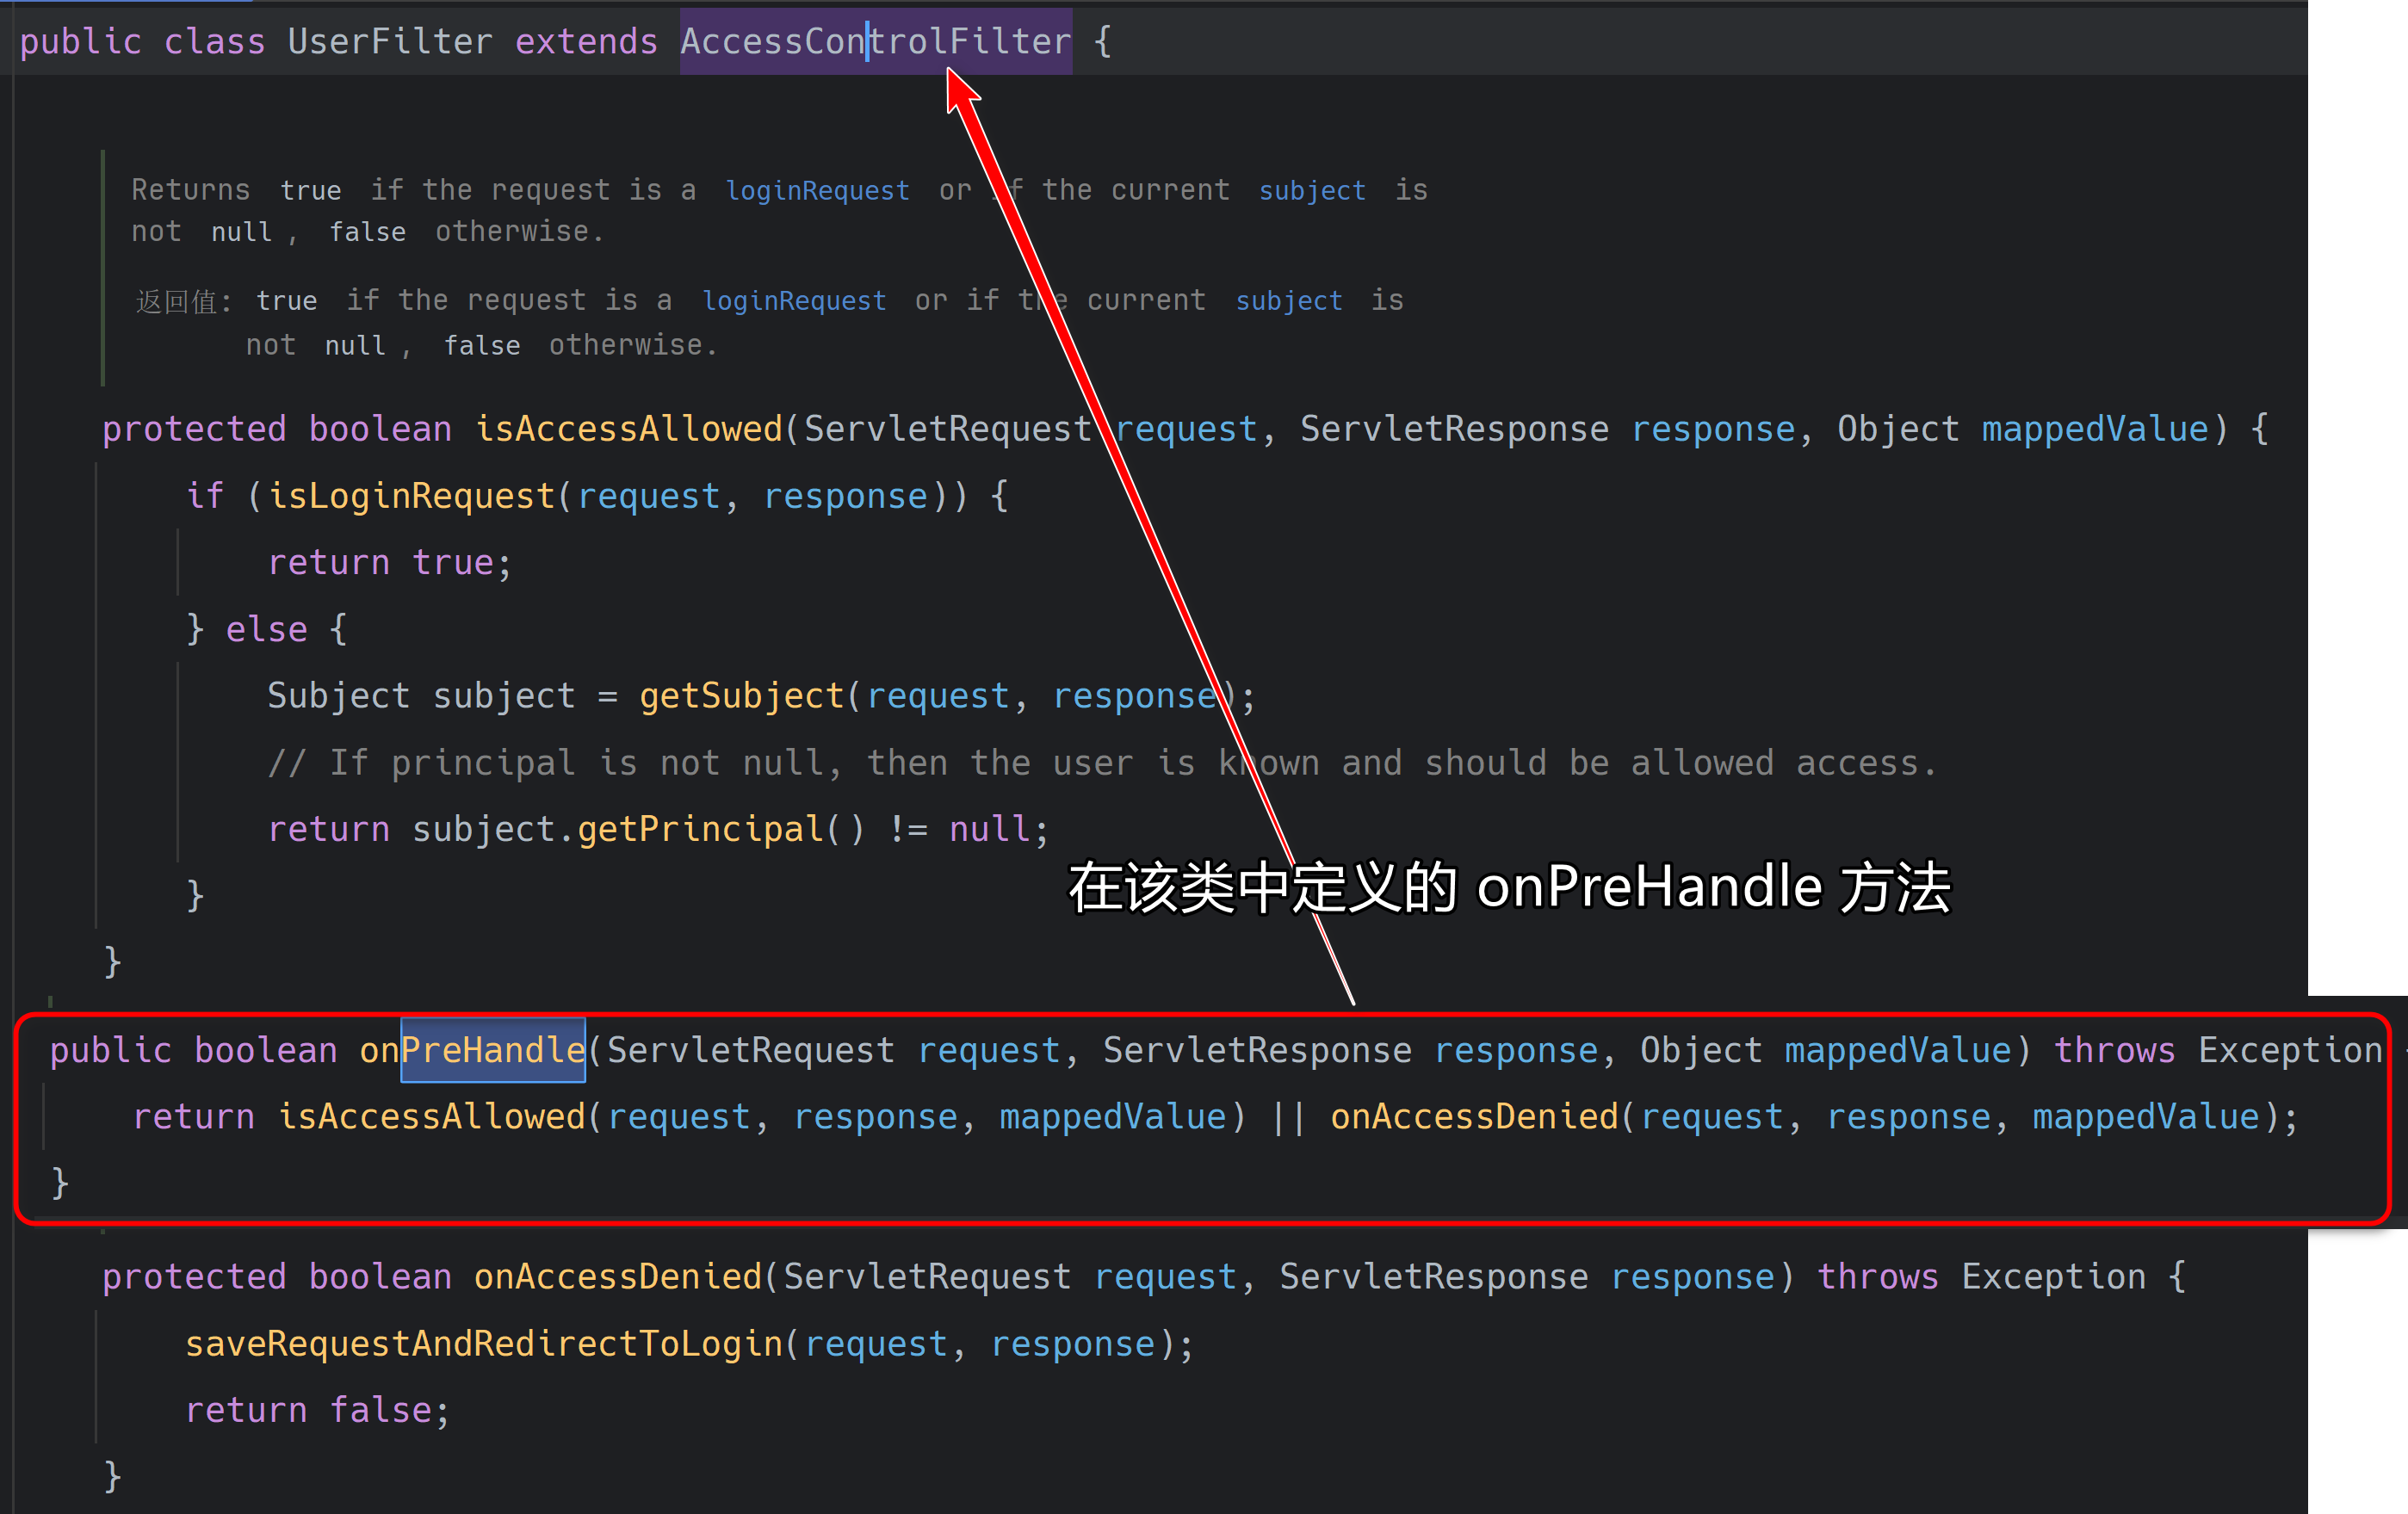Image resolution: width=2408 pixels, height=1514 pixels.
Task: Click the 'return false;' statement
Action: click(x=318, y=1410)
